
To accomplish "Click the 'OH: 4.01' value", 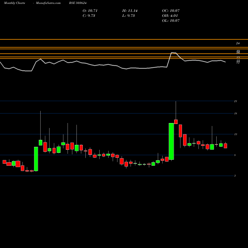I will (170, 16).
